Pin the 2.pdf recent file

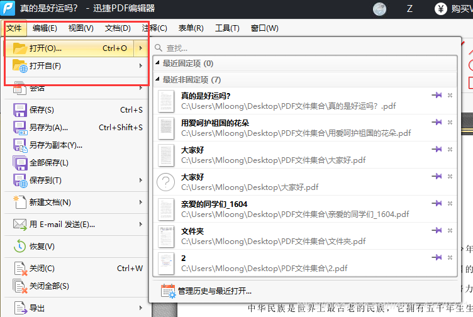pyautogui.click(x=437, y=257)
